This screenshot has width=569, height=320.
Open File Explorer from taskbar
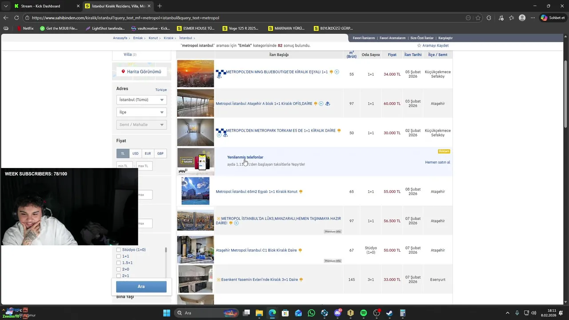click(x=259, y=313)
